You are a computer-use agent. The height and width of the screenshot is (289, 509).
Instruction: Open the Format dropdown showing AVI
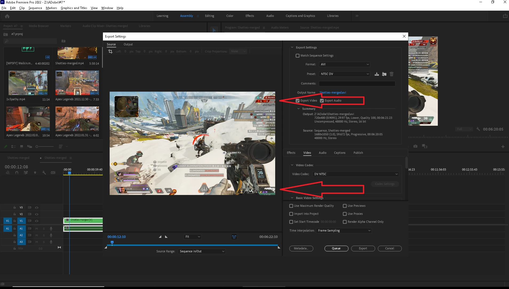pos(344,64)
